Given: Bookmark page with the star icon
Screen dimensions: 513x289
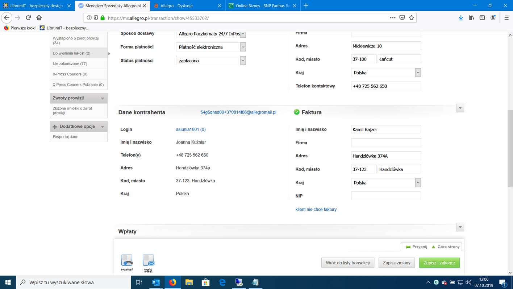Looking at the screenshot, I should tap(411, 18).
